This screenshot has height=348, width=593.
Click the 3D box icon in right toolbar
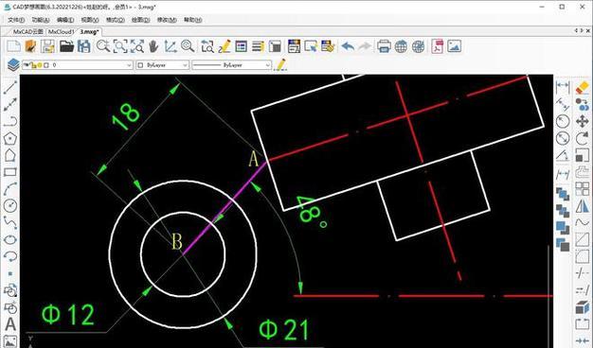click(582, 307)
